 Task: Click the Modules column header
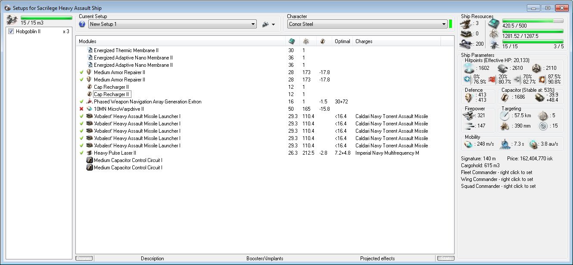pos(181,41)
